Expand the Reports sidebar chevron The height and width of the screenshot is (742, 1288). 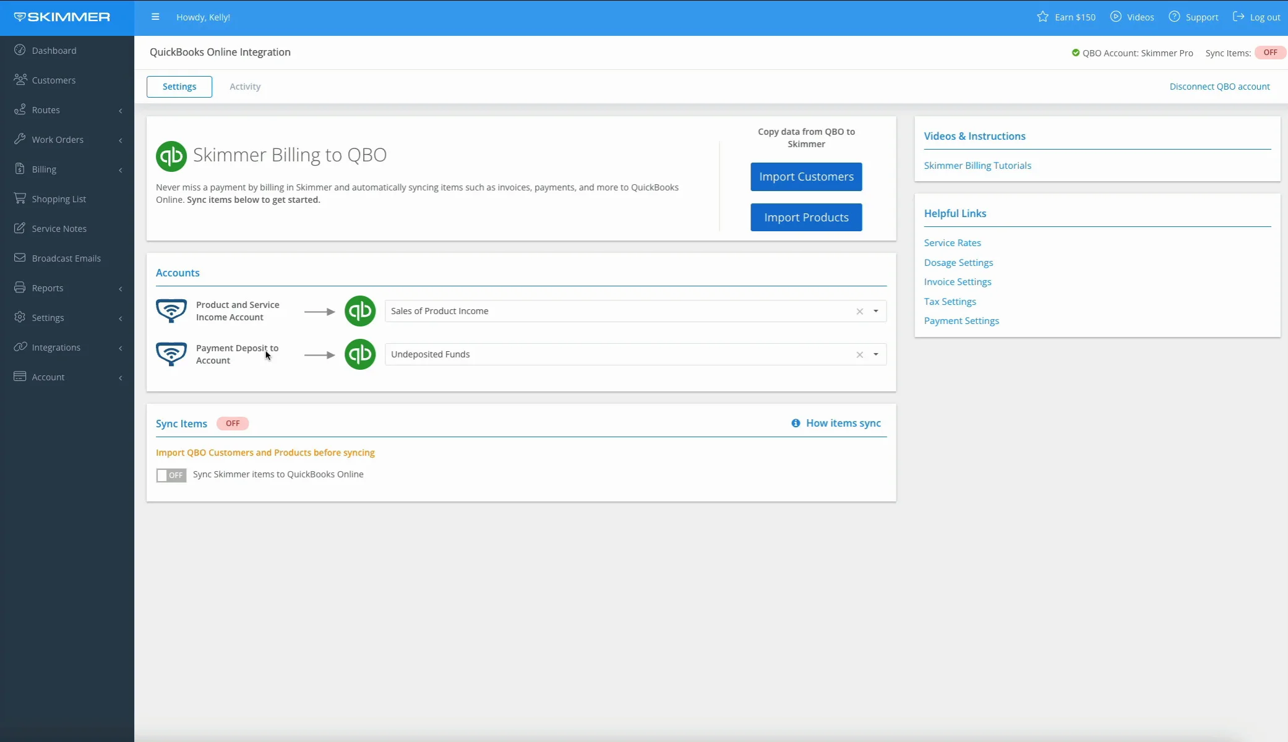[x=121, y=289]
